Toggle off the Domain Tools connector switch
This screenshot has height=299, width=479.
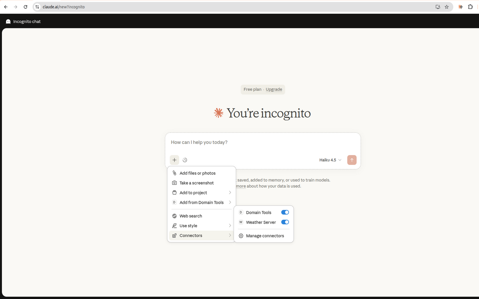click(x=285, y=212)
